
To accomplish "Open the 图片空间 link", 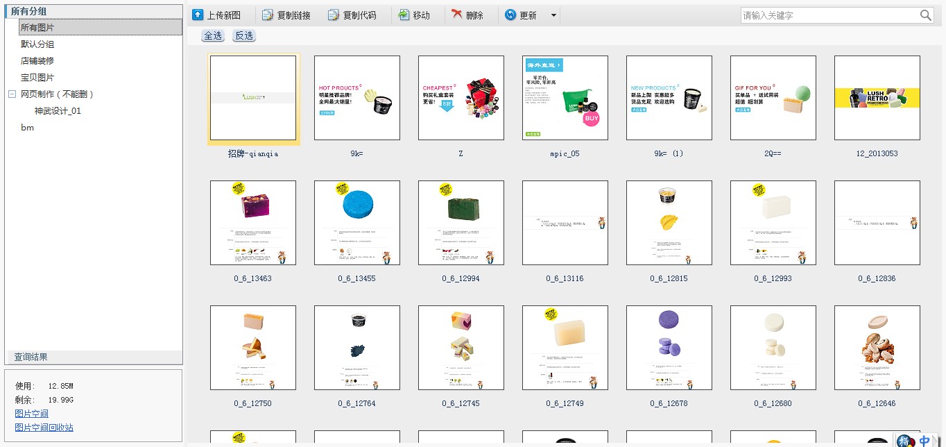I will 32,414.
